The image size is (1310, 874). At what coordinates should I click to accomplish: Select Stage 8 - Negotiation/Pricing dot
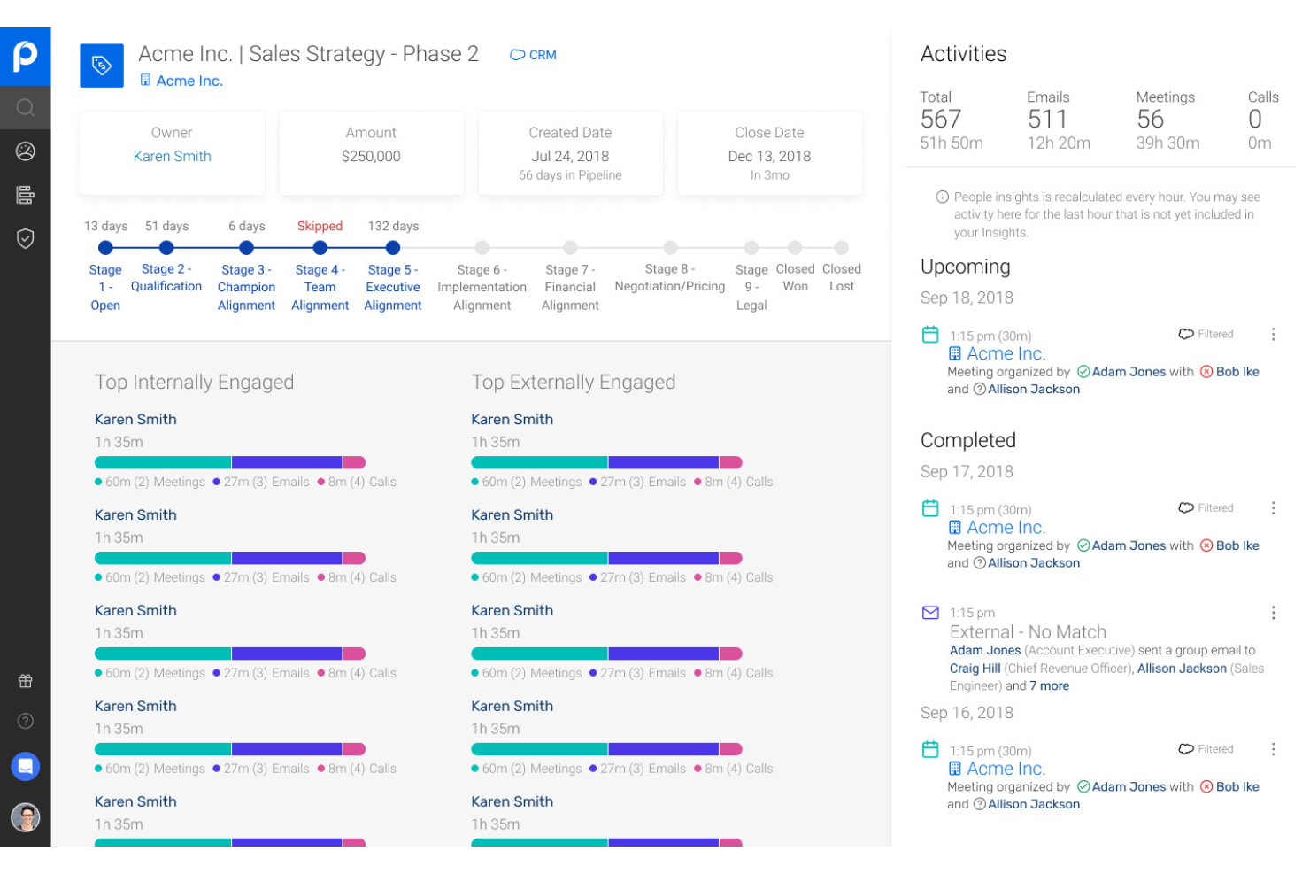click(x=670, y=248)
